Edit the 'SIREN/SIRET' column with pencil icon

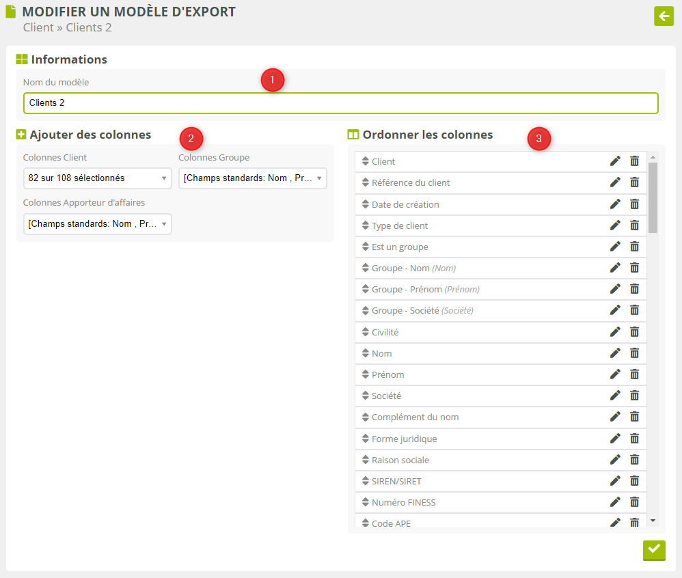pyautogui.click(x=615, y=480)
